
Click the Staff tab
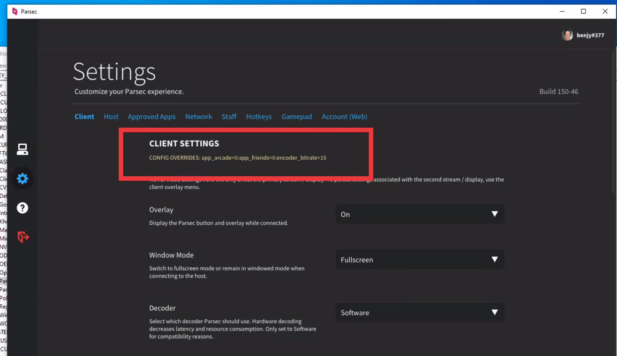pos(229,117)
